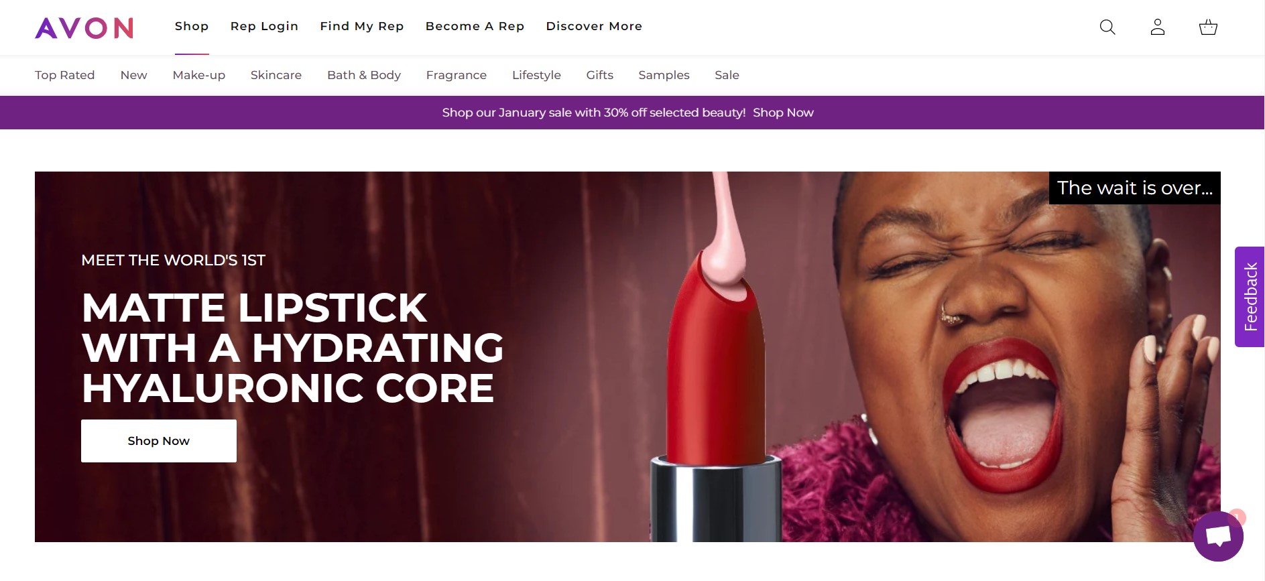Go to the Sale category

coord(727,75)
